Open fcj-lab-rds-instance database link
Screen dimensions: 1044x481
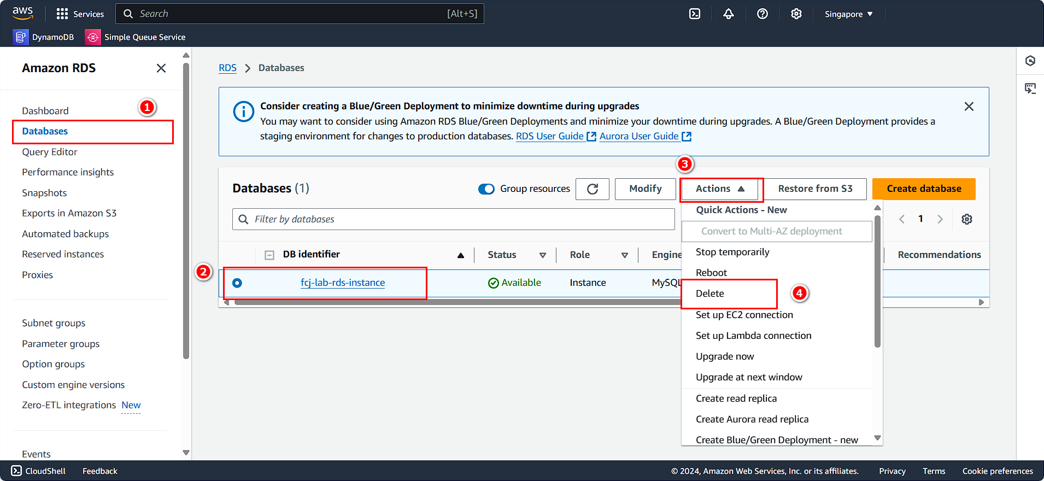[343, 283]
